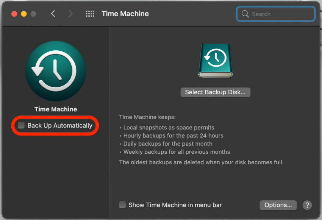Toggle Show Time Machine in menu bar
The image size is (322, 220).
point(122,205)
